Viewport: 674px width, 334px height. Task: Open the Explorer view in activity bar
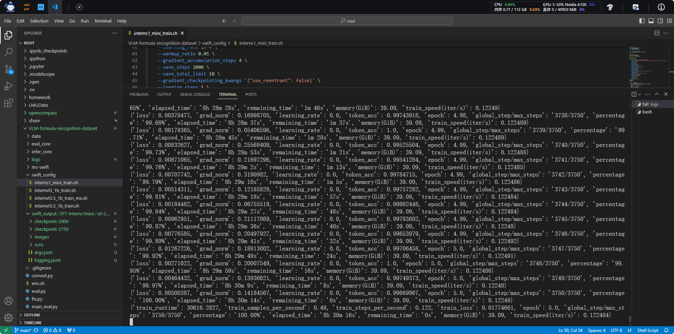8,35
